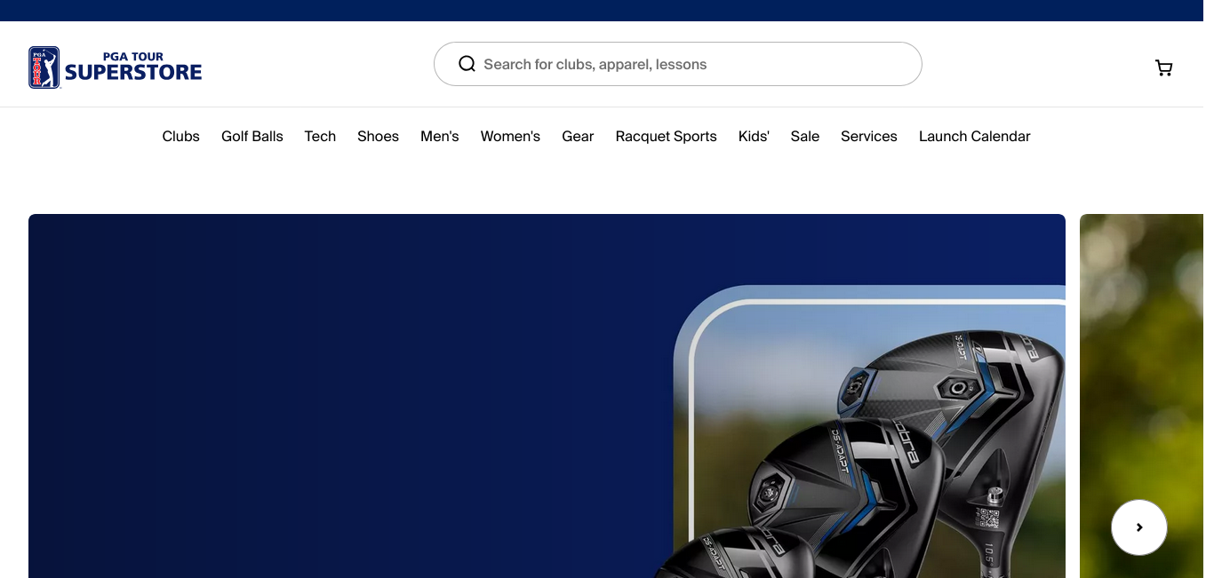Open the Women's category

[510, 136]
